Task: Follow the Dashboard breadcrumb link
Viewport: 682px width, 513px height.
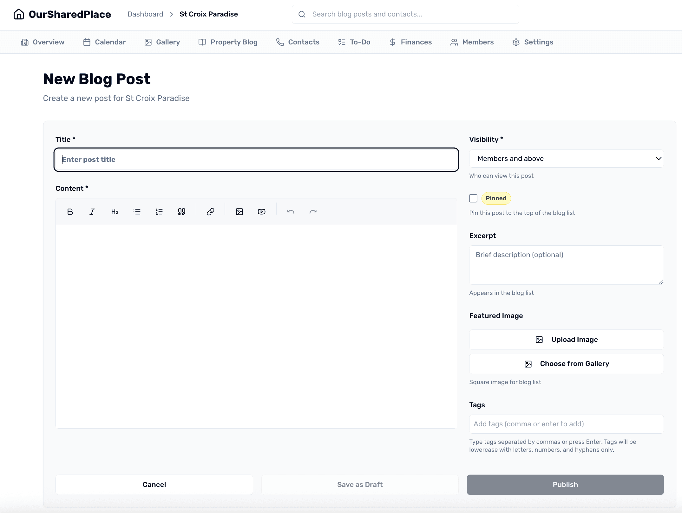Action: pyautogui.click(x=145, y=14)
